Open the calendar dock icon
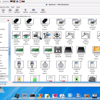100x100 pixels. (95, 96)
